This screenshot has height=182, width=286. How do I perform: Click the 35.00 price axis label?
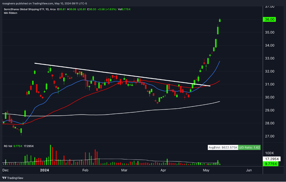pyautogui.click(x=269, y=32)
